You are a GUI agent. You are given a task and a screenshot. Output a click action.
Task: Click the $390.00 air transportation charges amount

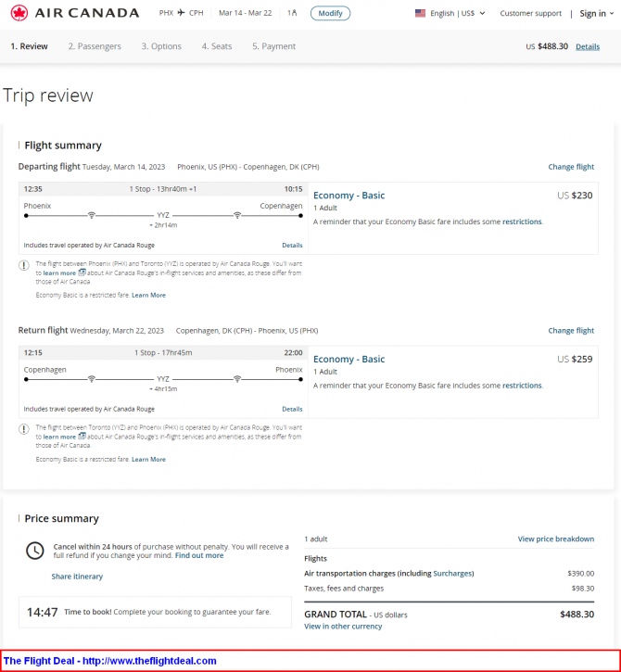pos(581,574)
